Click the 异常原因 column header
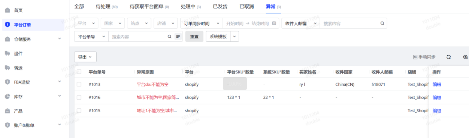 145,72
